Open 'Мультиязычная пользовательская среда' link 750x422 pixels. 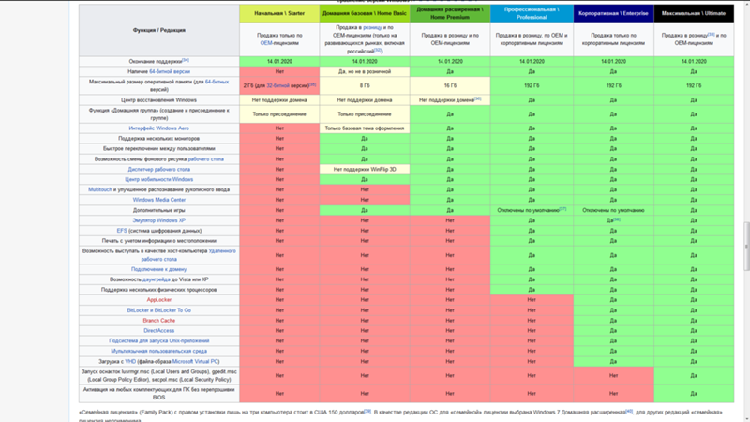158,351
